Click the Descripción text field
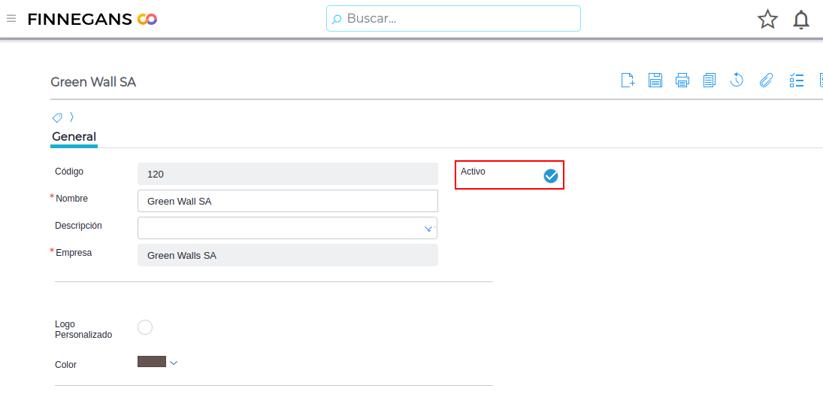 (x=288, y=228)
